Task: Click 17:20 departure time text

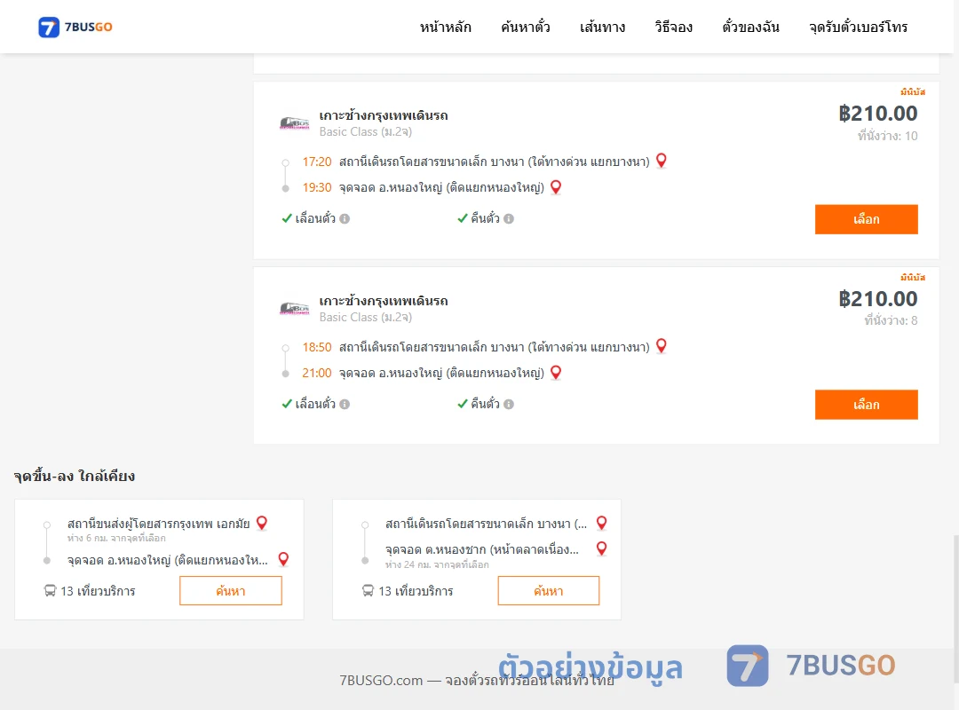Action: pyautogui.click(x=317, y=162)
